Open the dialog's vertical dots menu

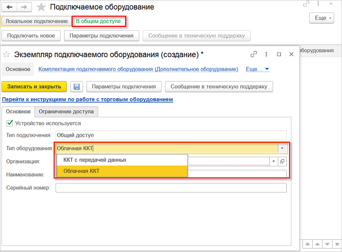266,54
